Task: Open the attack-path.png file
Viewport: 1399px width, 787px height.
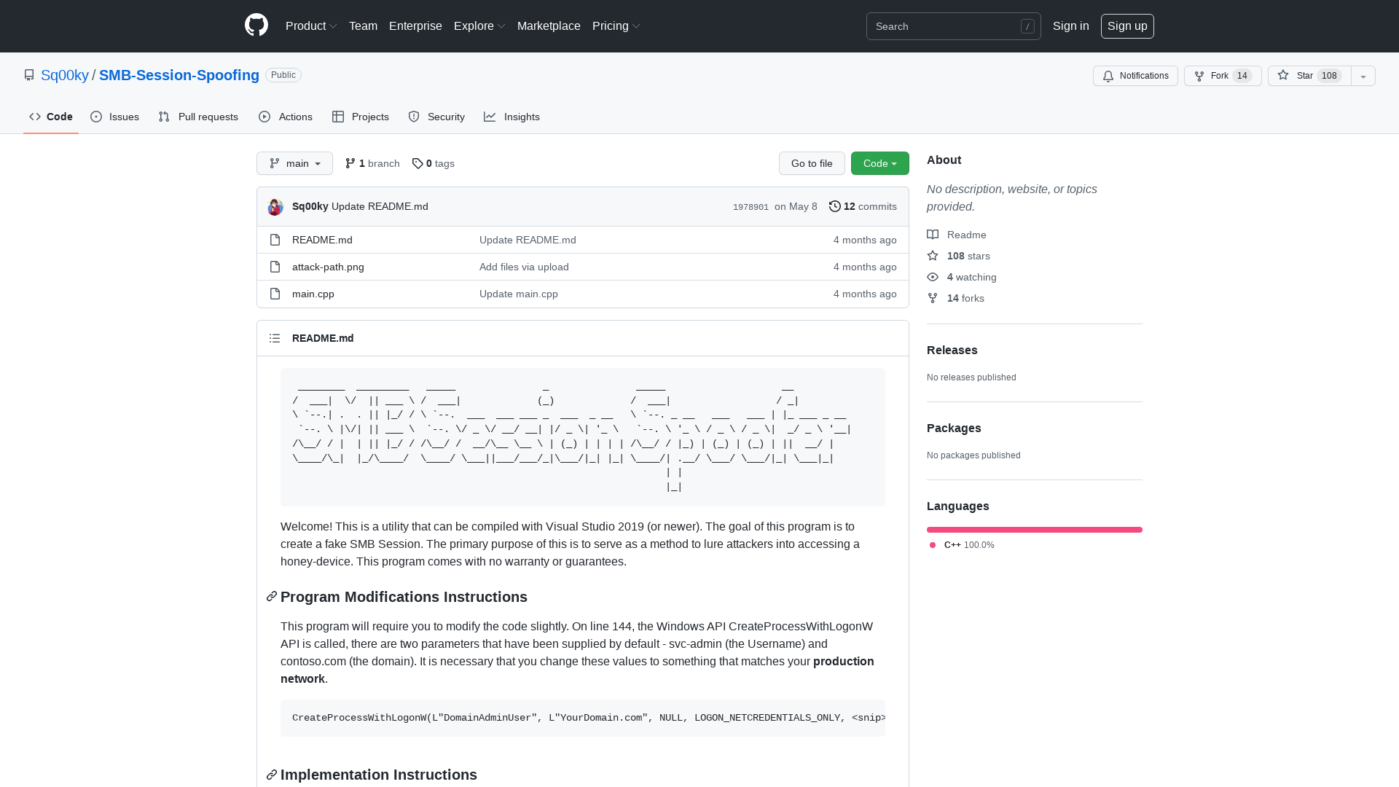Action: coord(328,267)
